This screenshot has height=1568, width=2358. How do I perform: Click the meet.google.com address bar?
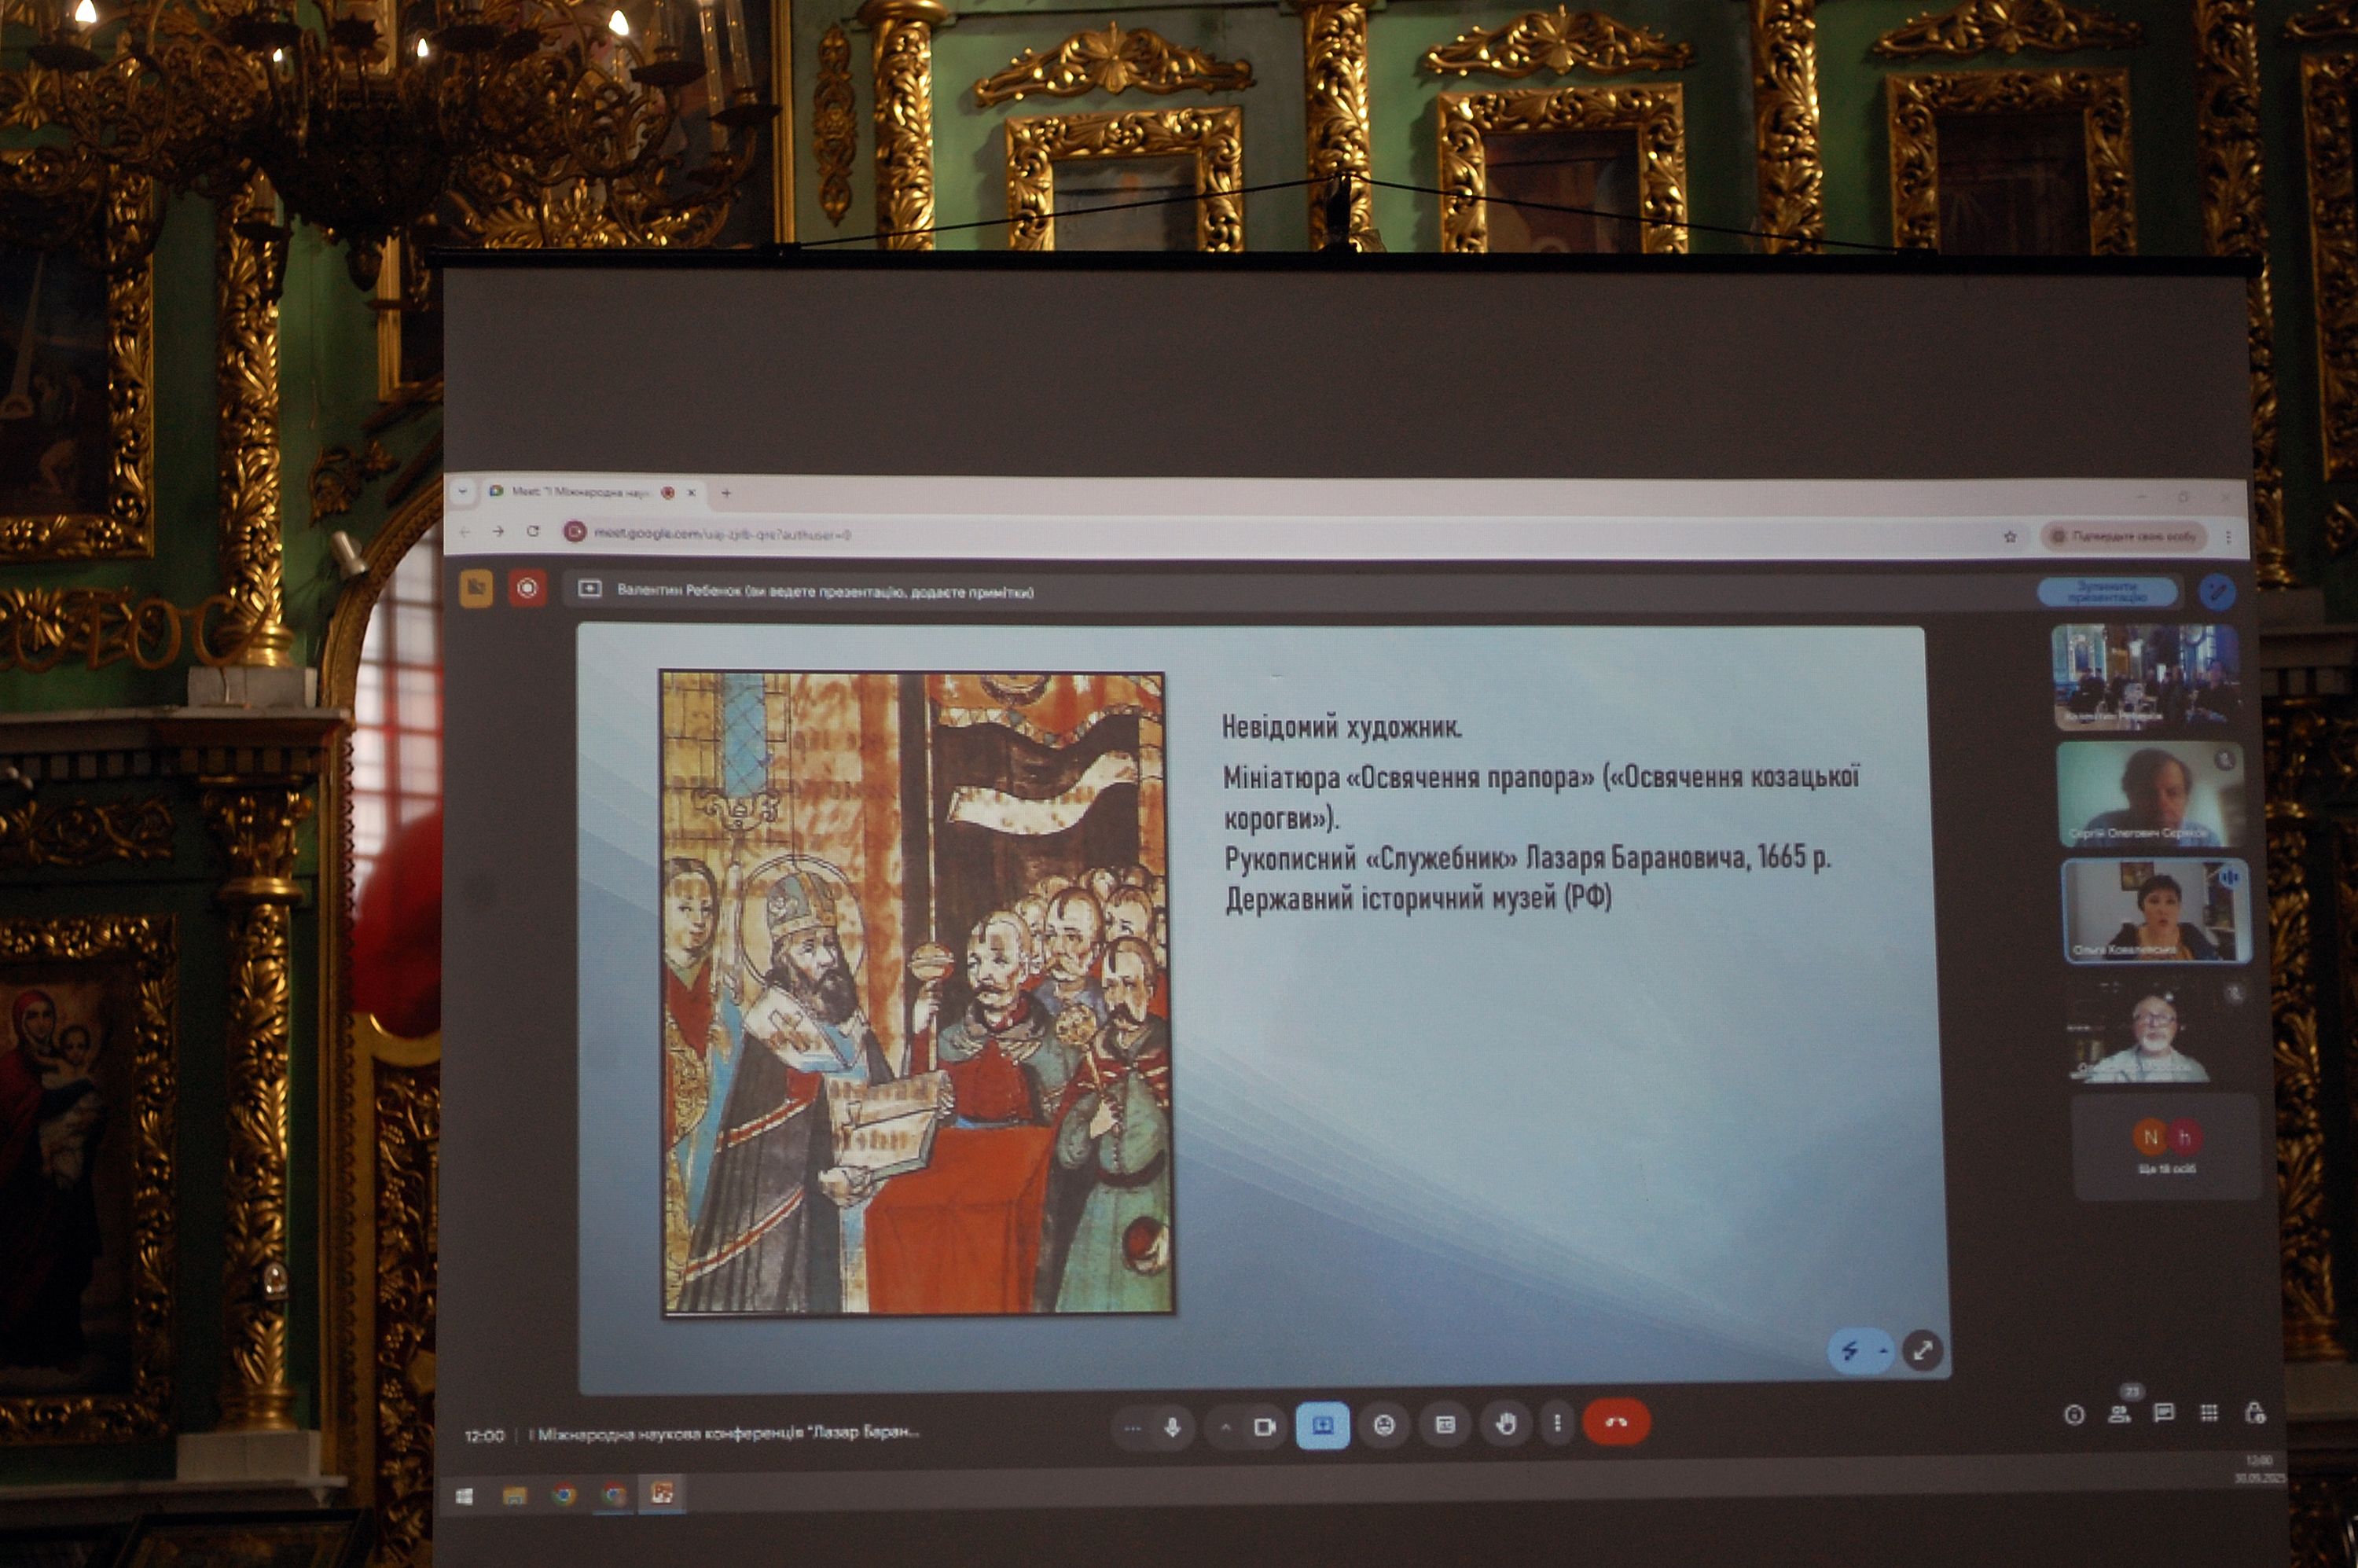[x=1290, y=535]
